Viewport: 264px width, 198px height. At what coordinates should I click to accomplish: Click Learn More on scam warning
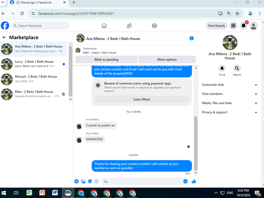click(142, 99)
